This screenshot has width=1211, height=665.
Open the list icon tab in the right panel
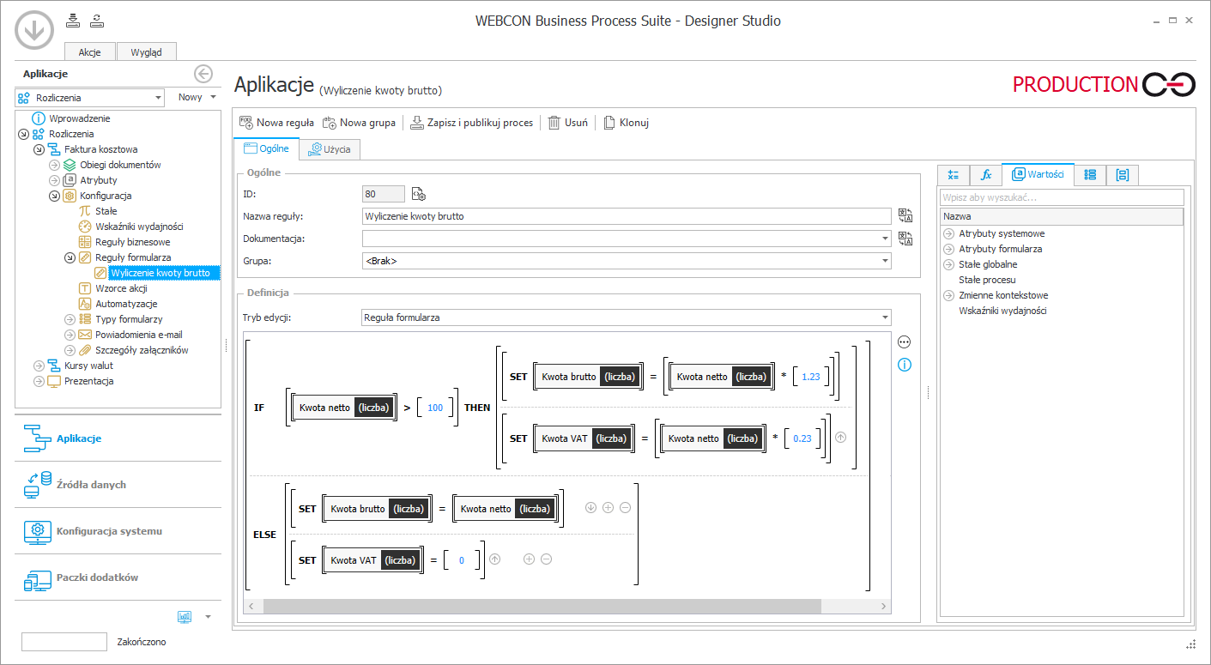point(1090,174)
